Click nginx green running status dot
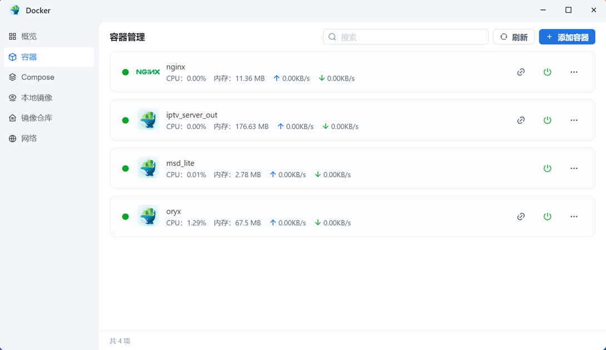 coord(125,72)
